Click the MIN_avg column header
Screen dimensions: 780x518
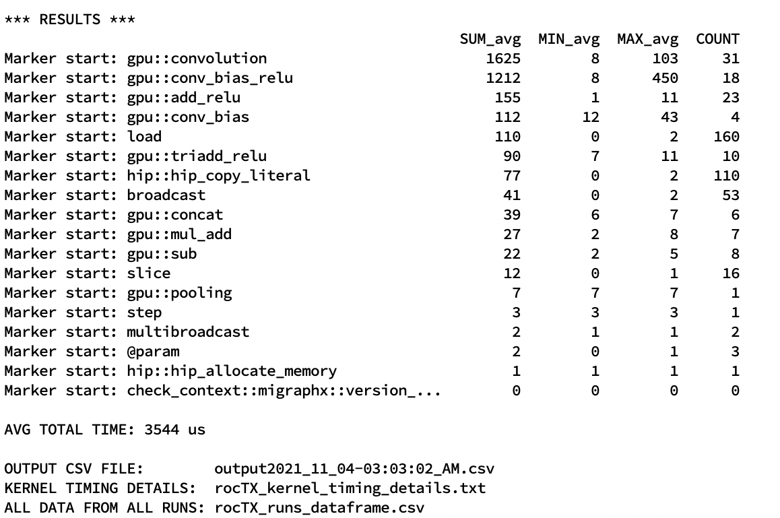568,39
